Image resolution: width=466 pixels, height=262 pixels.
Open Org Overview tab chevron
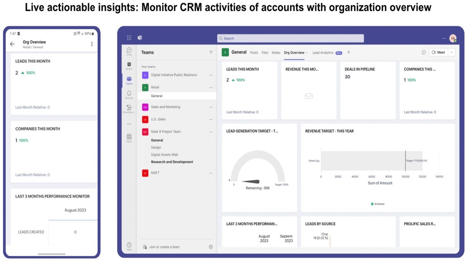(307, 53)
